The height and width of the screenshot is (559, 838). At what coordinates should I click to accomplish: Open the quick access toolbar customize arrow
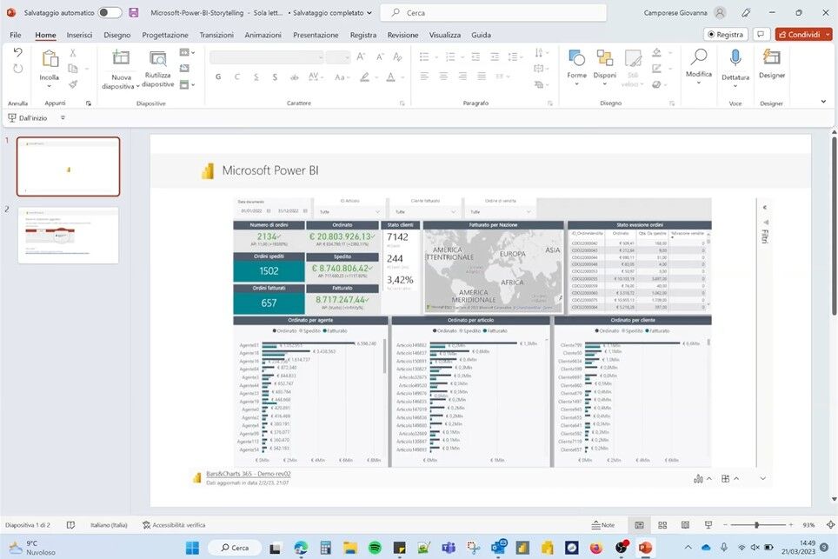coord(63,117)
